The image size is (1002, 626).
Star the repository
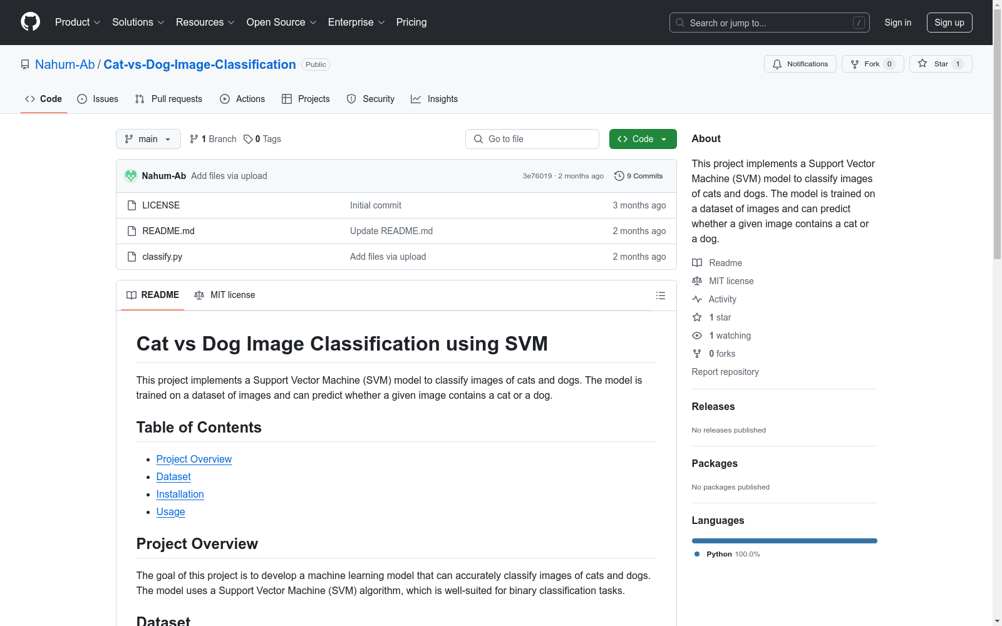(940, 64)
